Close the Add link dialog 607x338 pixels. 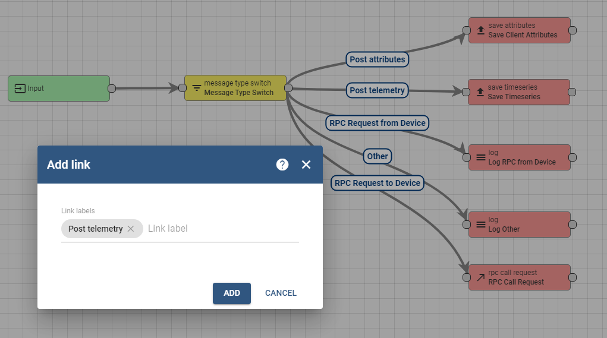tap(306, 165)
